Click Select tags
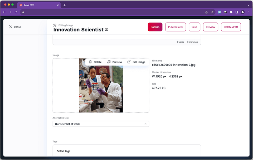 (64, 151)
